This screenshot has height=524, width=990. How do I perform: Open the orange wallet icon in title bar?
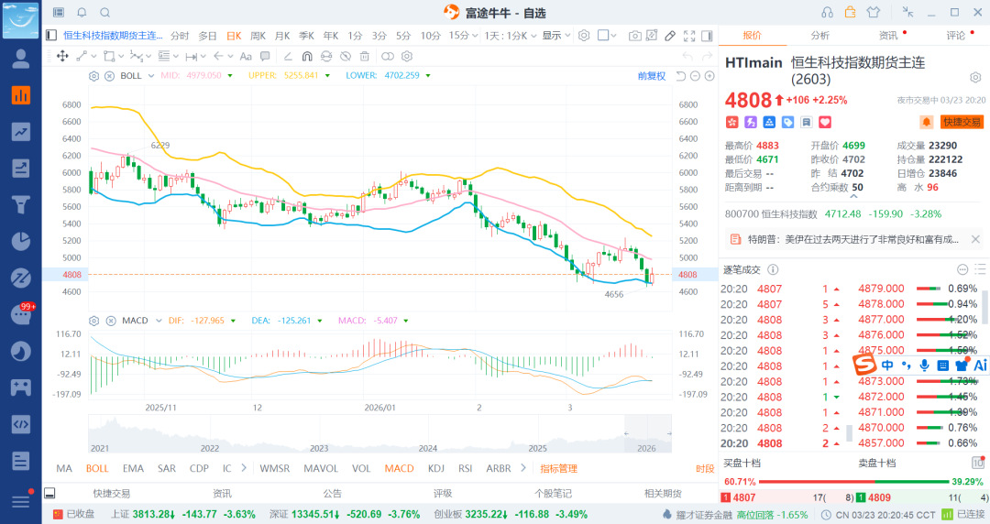click(851, 12)
